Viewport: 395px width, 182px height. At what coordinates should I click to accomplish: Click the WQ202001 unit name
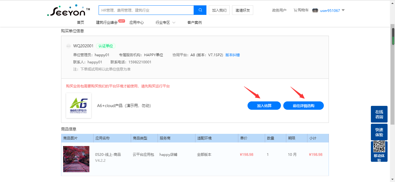(x=83, y=46)
